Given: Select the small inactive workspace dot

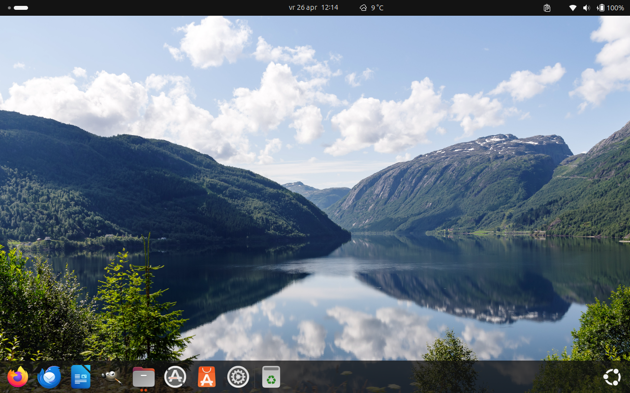Looking at the screenshot, I should coord(9,8).
